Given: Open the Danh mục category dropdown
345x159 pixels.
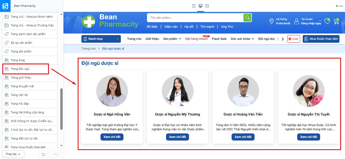Looking at the screenshot, I should (101, 39).
